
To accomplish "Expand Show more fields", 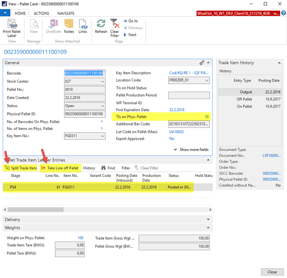I will click(191, 150).
